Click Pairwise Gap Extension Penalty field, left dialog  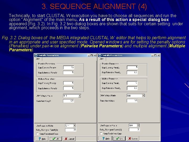point(68,73)
